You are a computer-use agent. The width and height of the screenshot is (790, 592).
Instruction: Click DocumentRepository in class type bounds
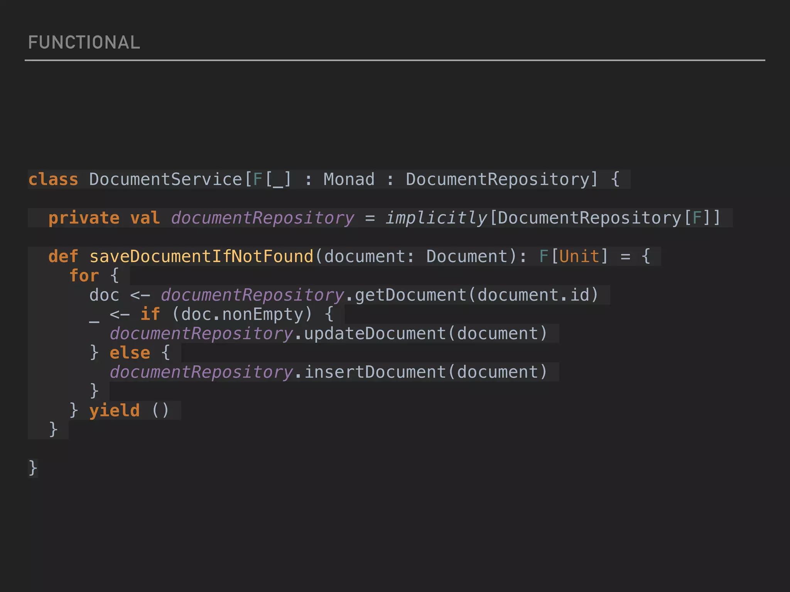pyautogui.click(x=498, y=180)
